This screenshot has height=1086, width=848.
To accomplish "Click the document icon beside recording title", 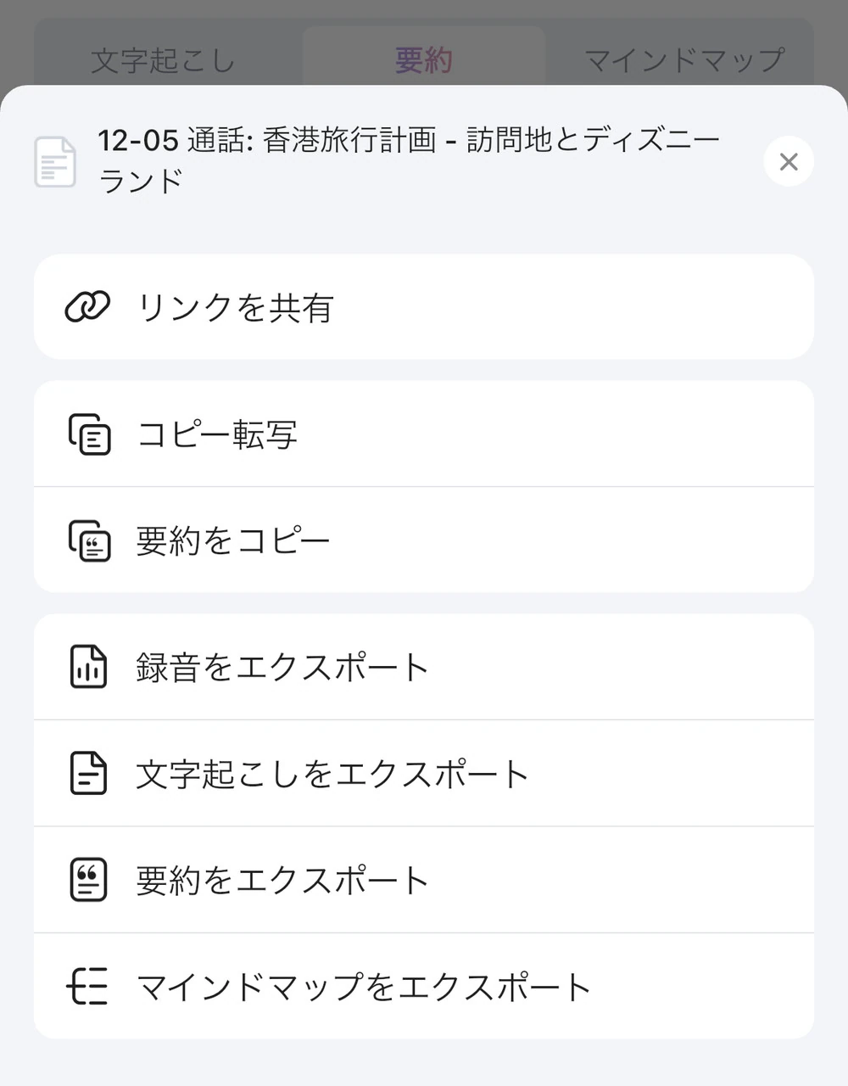I will coord(55,161).
